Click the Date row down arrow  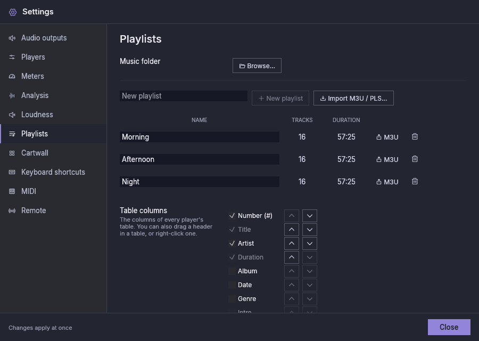click(309, 285)
